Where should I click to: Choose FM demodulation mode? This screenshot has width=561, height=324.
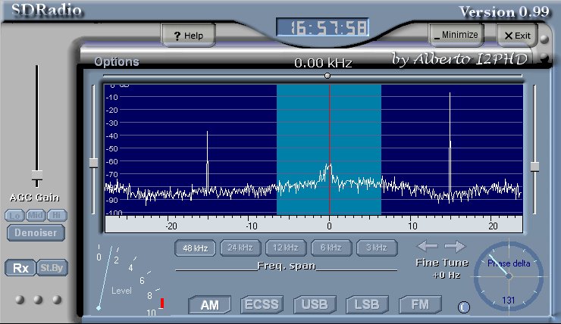(420, 305)
